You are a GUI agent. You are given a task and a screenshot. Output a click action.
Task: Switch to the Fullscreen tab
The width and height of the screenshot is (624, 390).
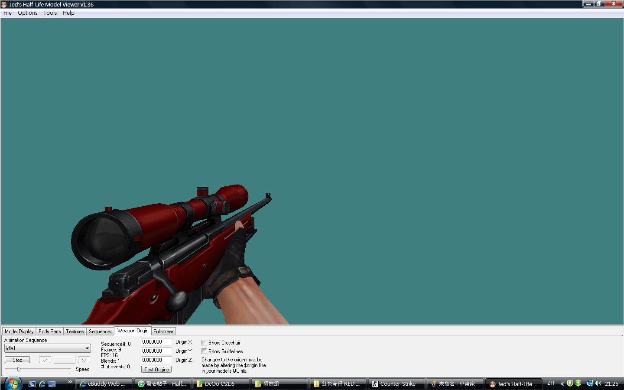(164, 331)
